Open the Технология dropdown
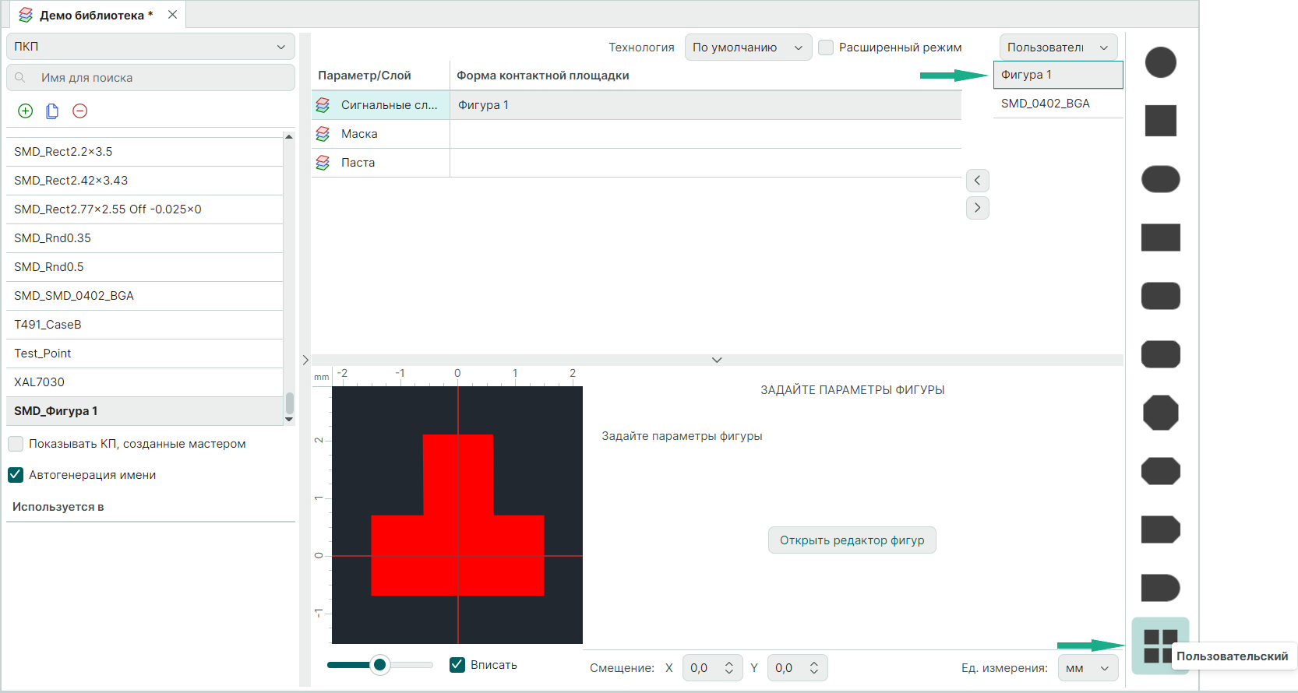The height and width of the screenshot is (693, 1298). click(747, 47)
